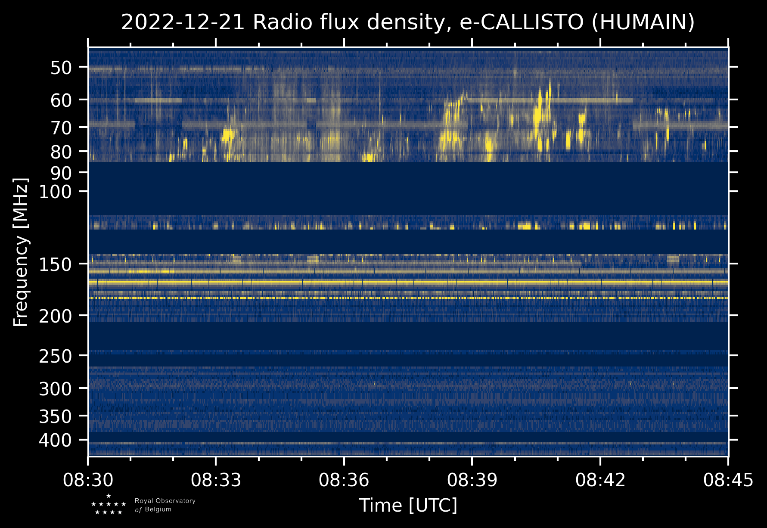Click the plot title mentioning e-CALLISTO (HUMAIN)
The image size is (767, 528).
pos(407,22)
